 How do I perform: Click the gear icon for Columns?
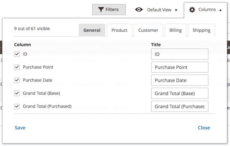click(192, 10)
